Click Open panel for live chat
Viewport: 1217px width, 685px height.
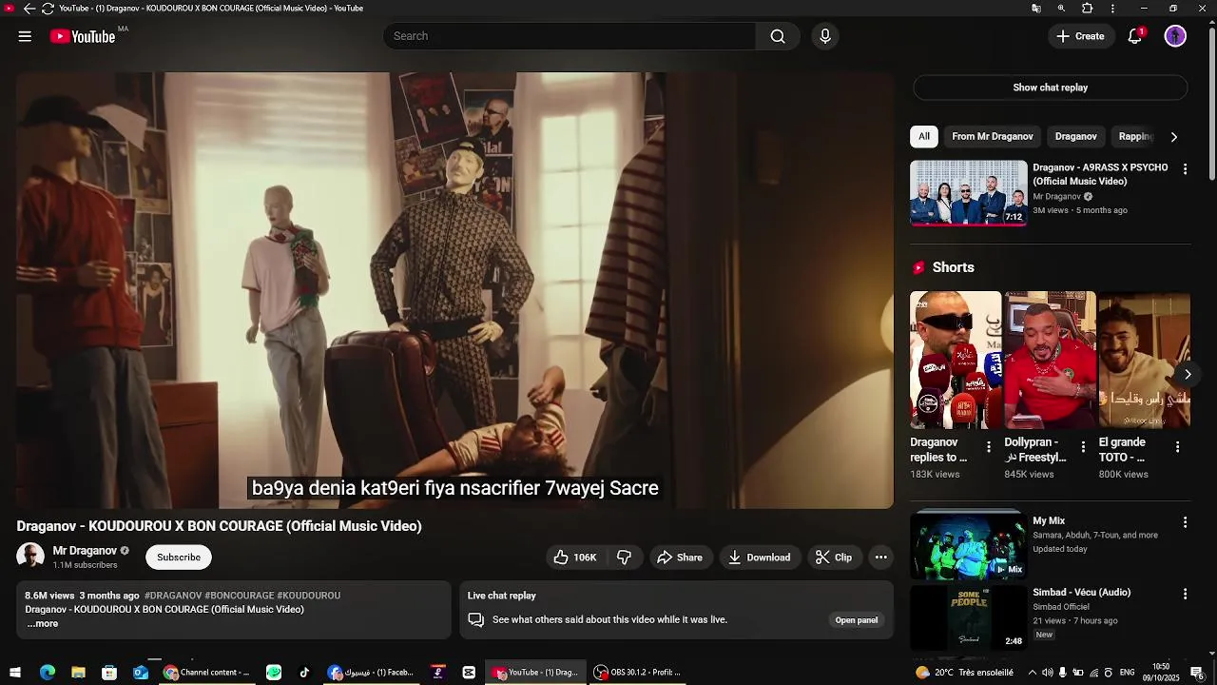[856, 620]
